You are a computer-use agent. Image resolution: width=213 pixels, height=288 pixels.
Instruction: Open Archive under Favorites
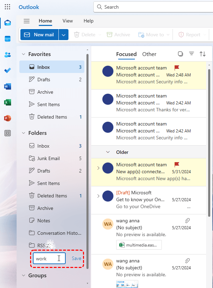pos(52,92)
